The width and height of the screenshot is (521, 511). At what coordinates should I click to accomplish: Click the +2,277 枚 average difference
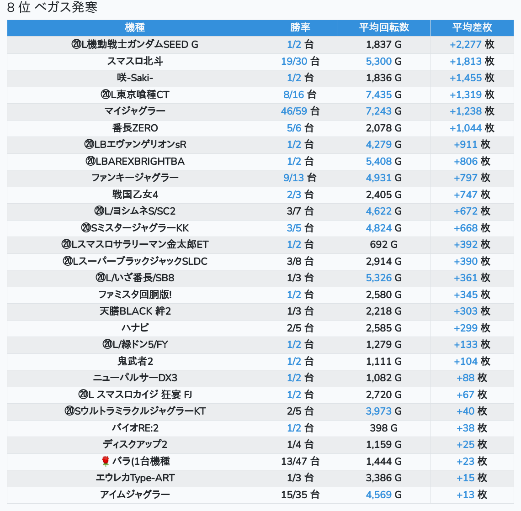pyautogui.click(x=472, y=44)
